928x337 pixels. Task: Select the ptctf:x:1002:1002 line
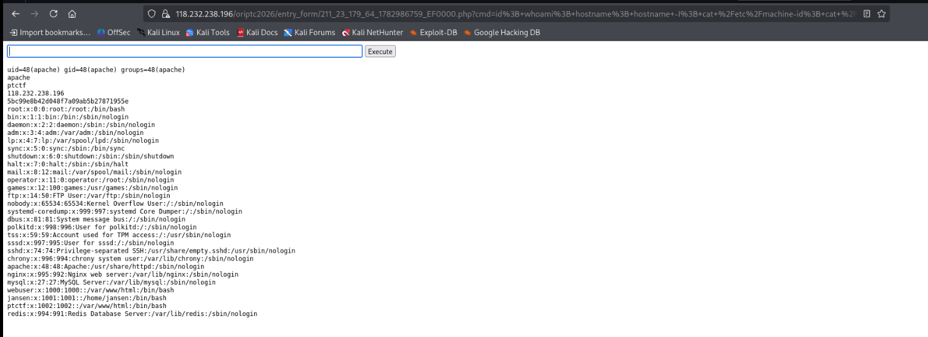coord(87,306)
